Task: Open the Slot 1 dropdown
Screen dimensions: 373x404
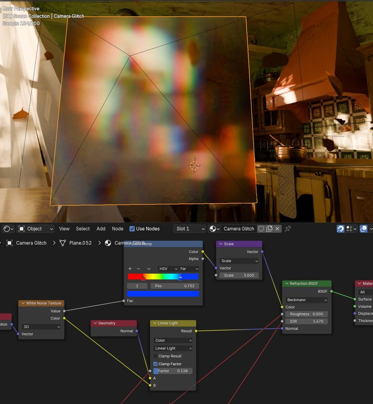Action: (189, 229)
